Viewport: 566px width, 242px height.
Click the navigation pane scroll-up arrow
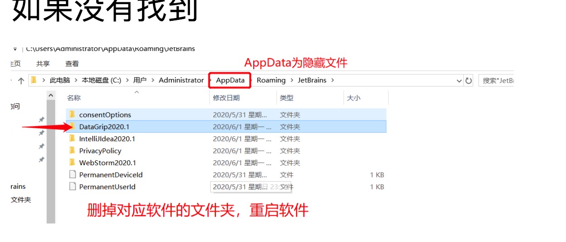point(51,95)
